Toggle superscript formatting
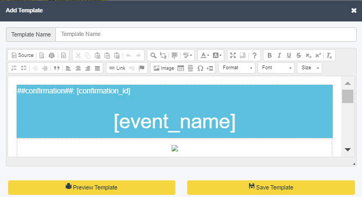Viewport: 362px width, 197px height. [x=318, y=55]
